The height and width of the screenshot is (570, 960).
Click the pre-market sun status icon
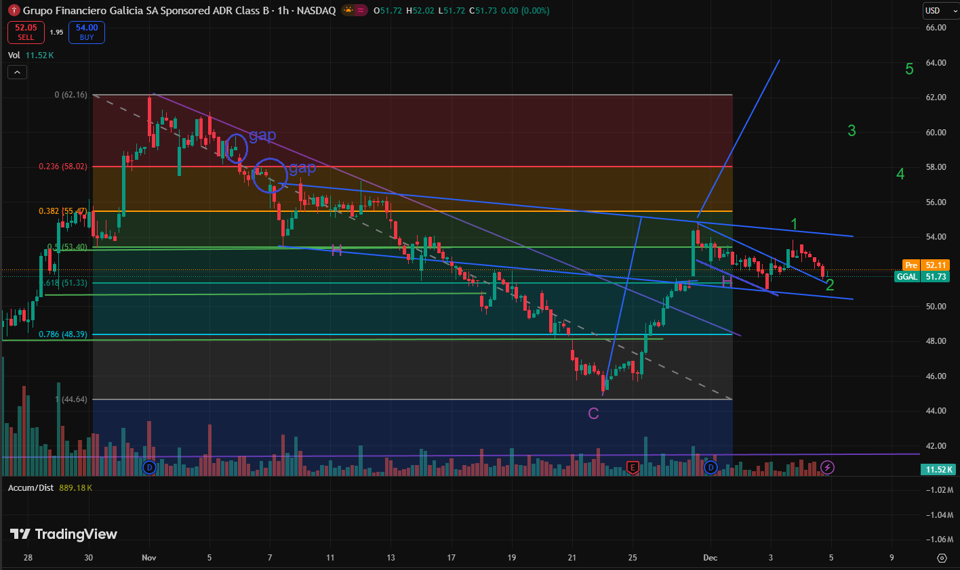[348, 10]
